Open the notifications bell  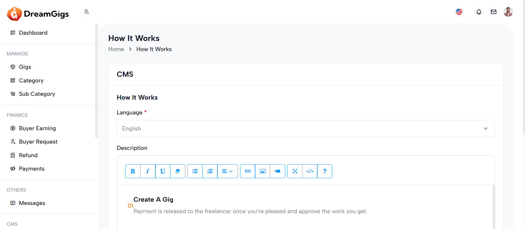(x=479, y=12)
